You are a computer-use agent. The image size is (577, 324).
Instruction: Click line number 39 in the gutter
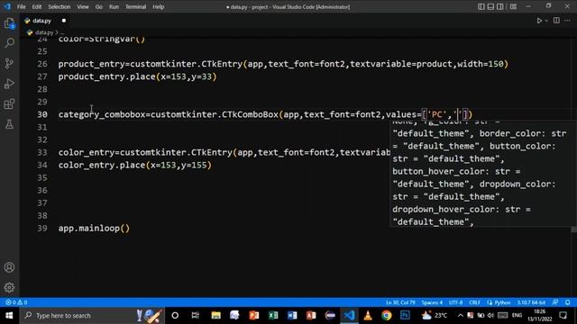(42, 229)
